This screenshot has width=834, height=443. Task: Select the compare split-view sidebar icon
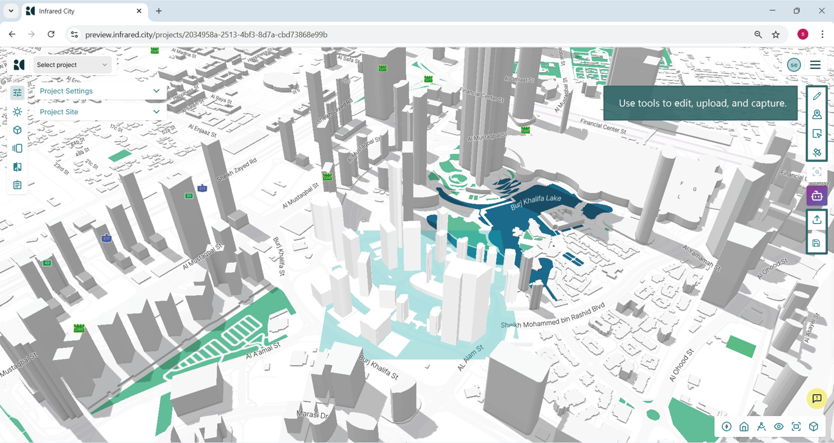[x=17, y=167]
